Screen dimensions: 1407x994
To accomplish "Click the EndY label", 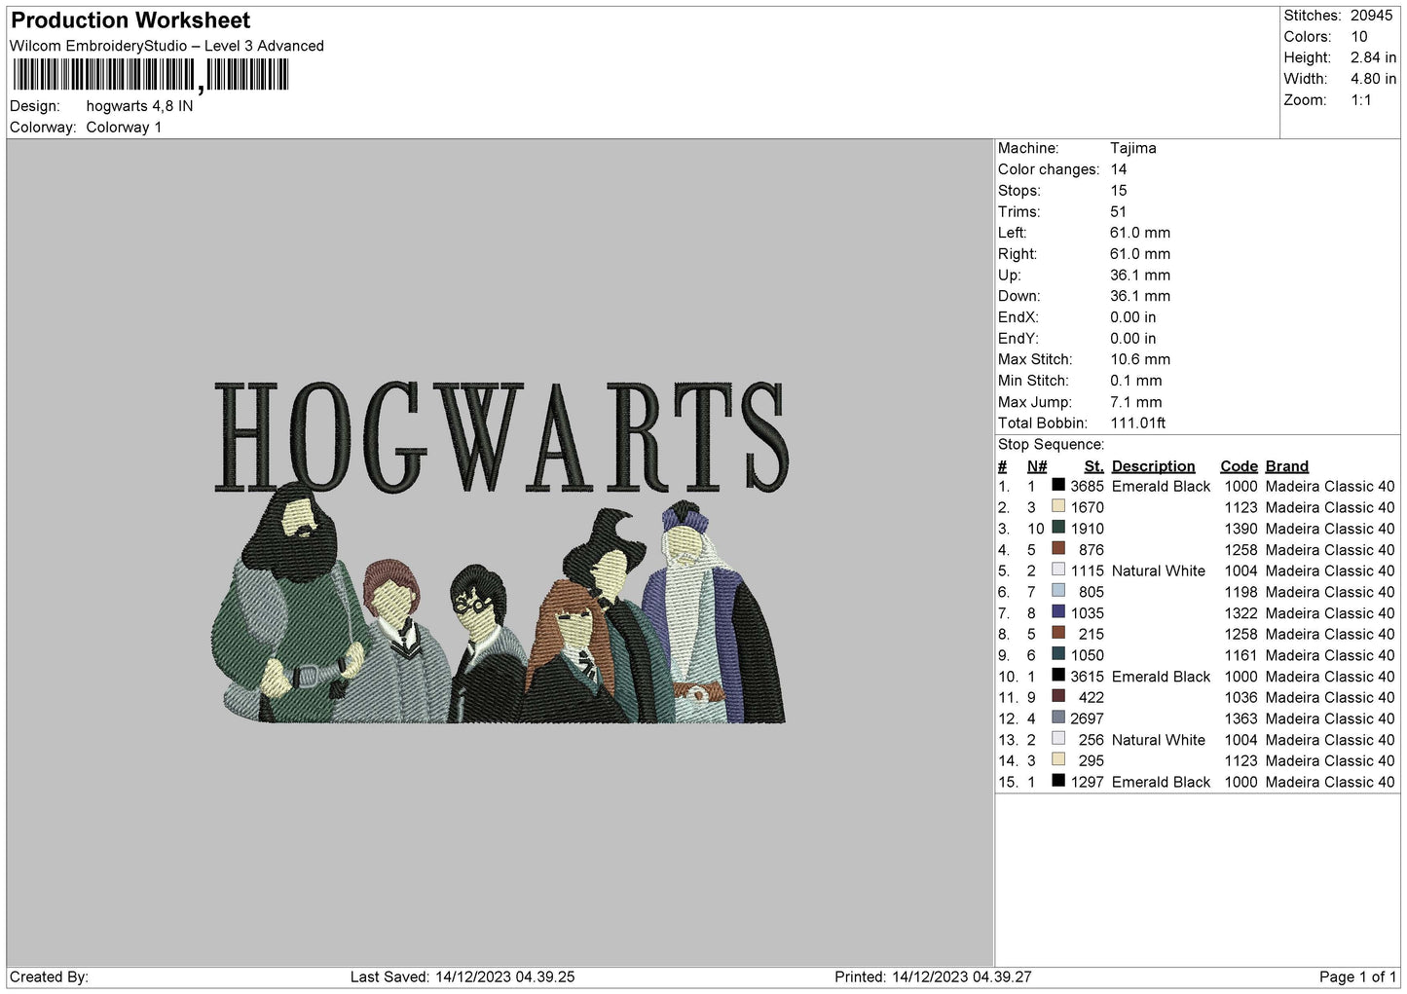I will [1018, 339].
